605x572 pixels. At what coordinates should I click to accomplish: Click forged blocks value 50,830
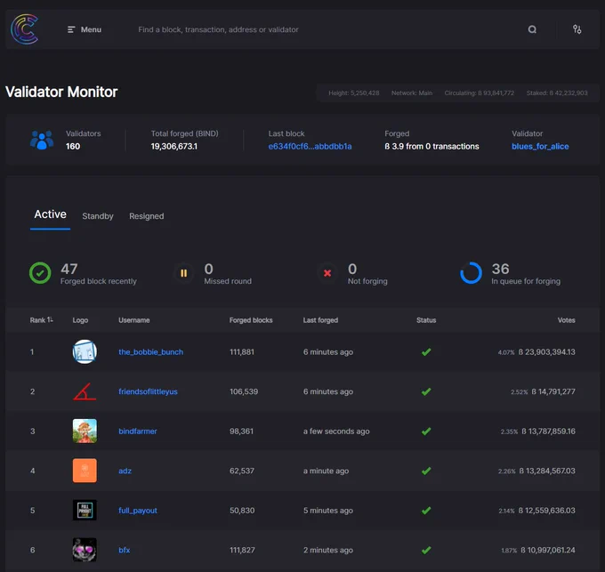click(x=242, y=511)
